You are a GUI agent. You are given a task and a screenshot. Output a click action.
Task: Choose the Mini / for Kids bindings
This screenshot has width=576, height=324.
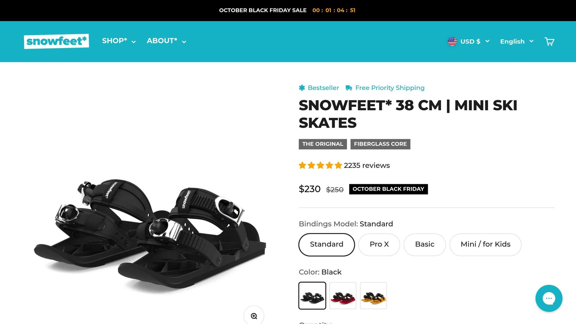(x=485, y=244)
